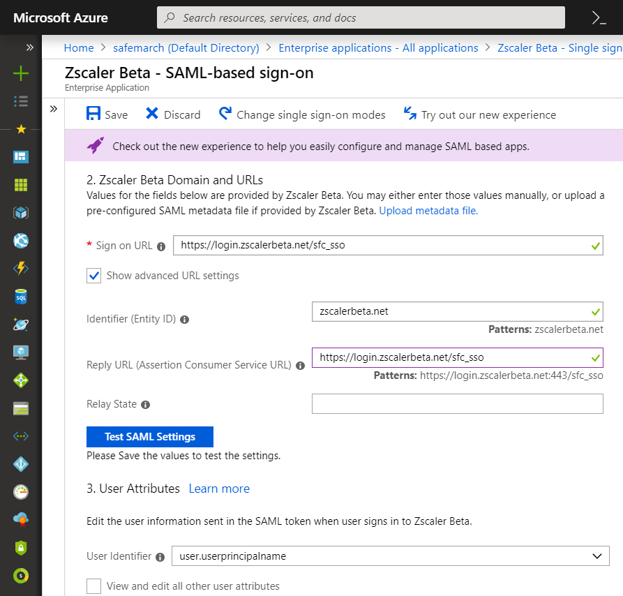This screenshot has height=596, width=623.
Task: Click into the Identifier (Entity ID) field
Action: click(x=458, y=311)
